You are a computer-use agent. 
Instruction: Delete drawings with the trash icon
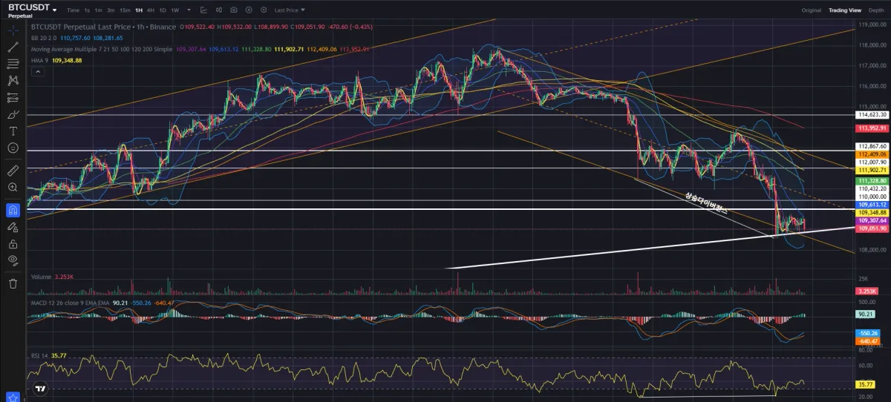coord(13,283)
